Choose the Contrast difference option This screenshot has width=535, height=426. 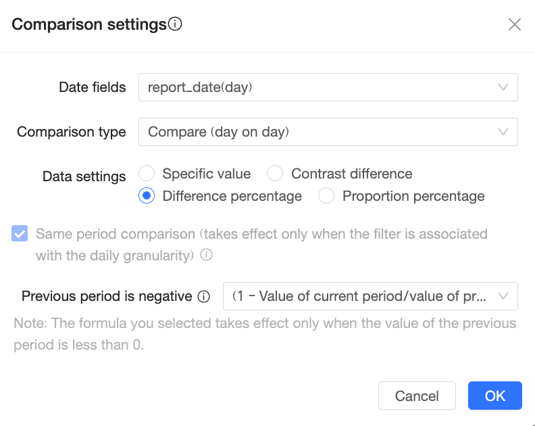[276, 174]
